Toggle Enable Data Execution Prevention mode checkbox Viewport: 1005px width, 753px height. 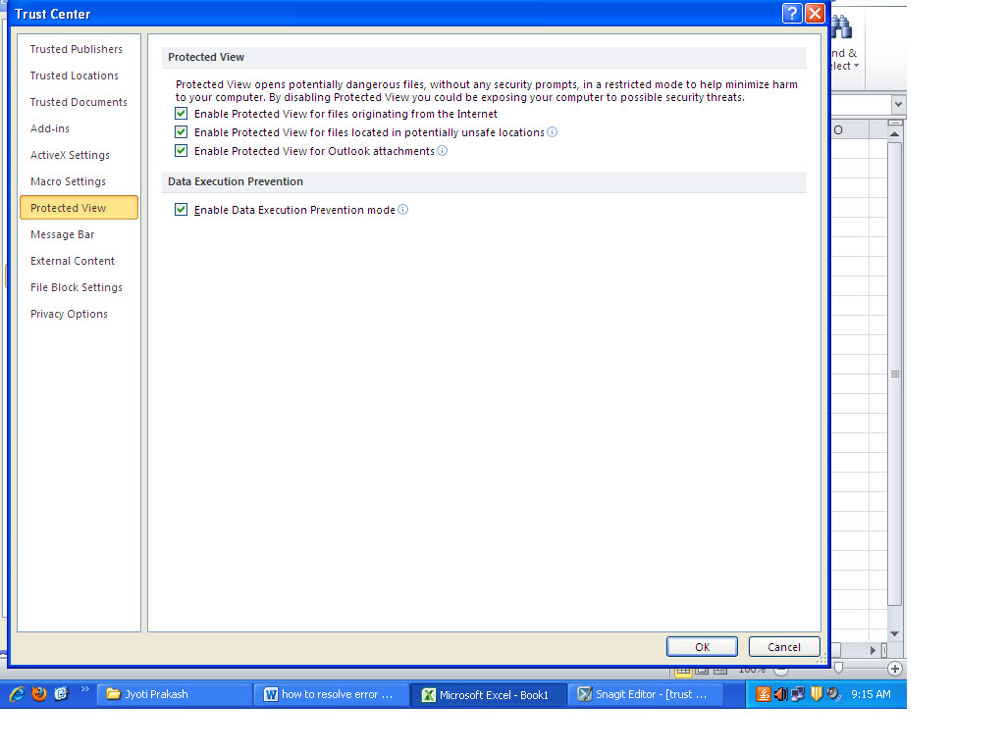[x=182, y=210]
